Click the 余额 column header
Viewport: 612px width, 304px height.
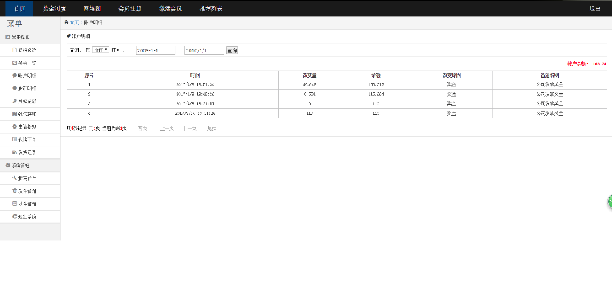pyautogui.click(x=376, y=75)
